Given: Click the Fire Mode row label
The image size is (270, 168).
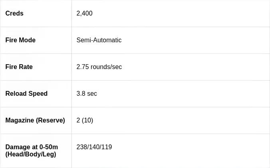Looking at the screenshot, I should (x=20, y=40).
